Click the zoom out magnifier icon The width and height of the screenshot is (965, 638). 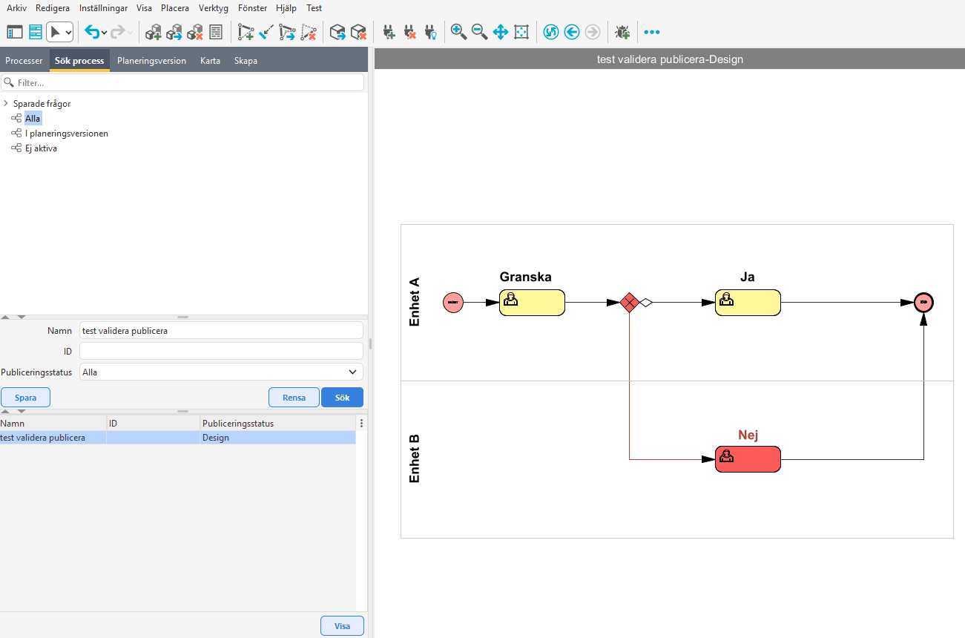point(479,32)
